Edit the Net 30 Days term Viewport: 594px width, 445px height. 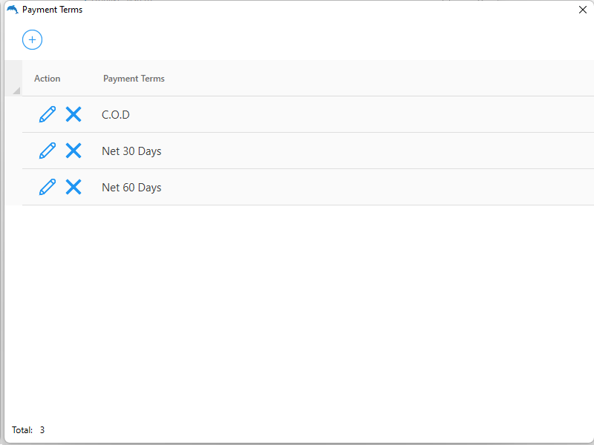[47, 151]
